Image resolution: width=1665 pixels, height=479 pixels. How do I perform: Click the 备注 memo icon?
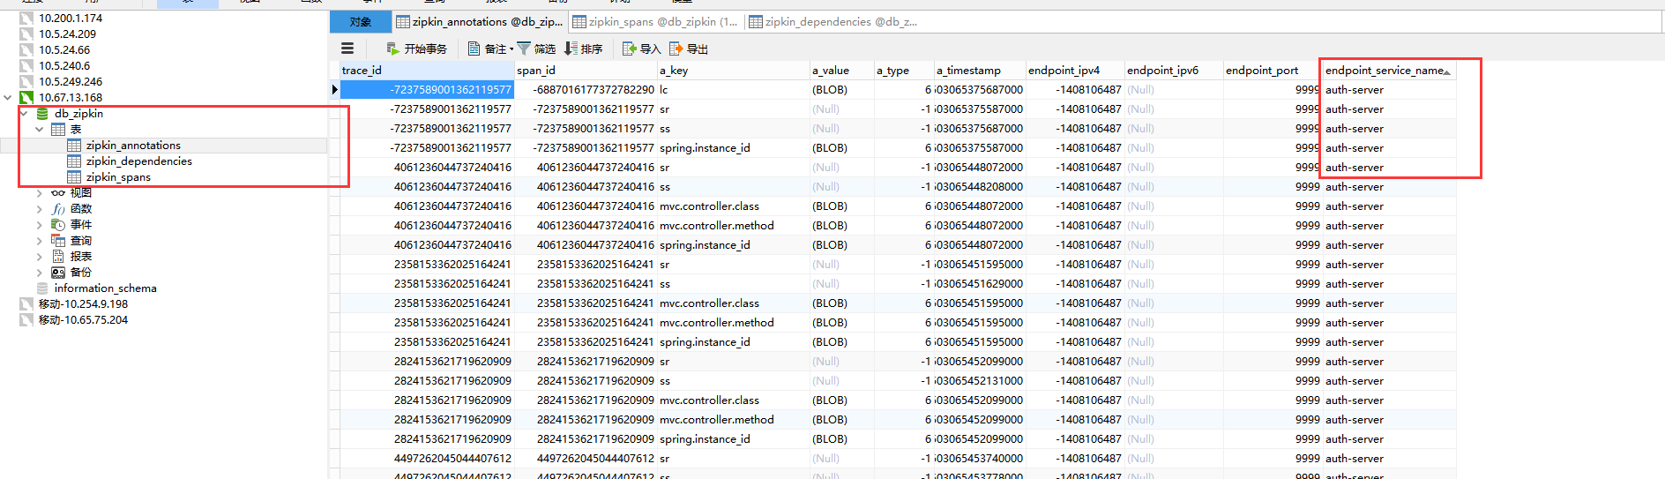coord(474,49)
